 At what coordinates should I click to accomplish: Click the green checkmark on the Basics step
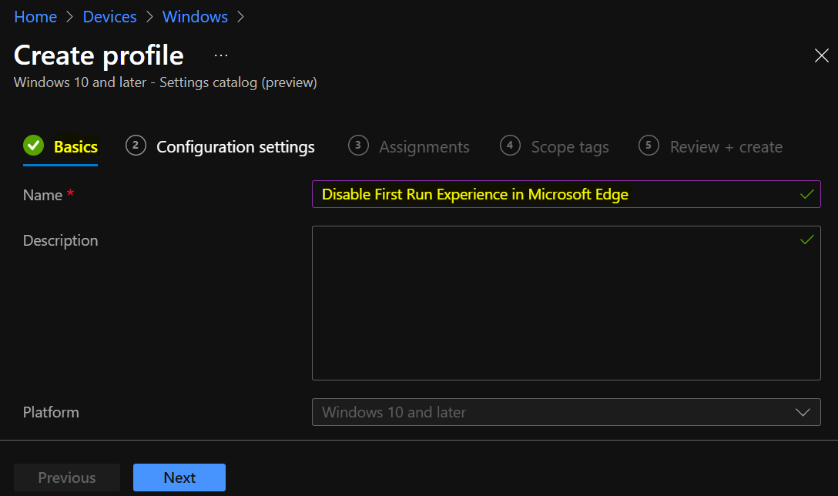pos(33,146)
